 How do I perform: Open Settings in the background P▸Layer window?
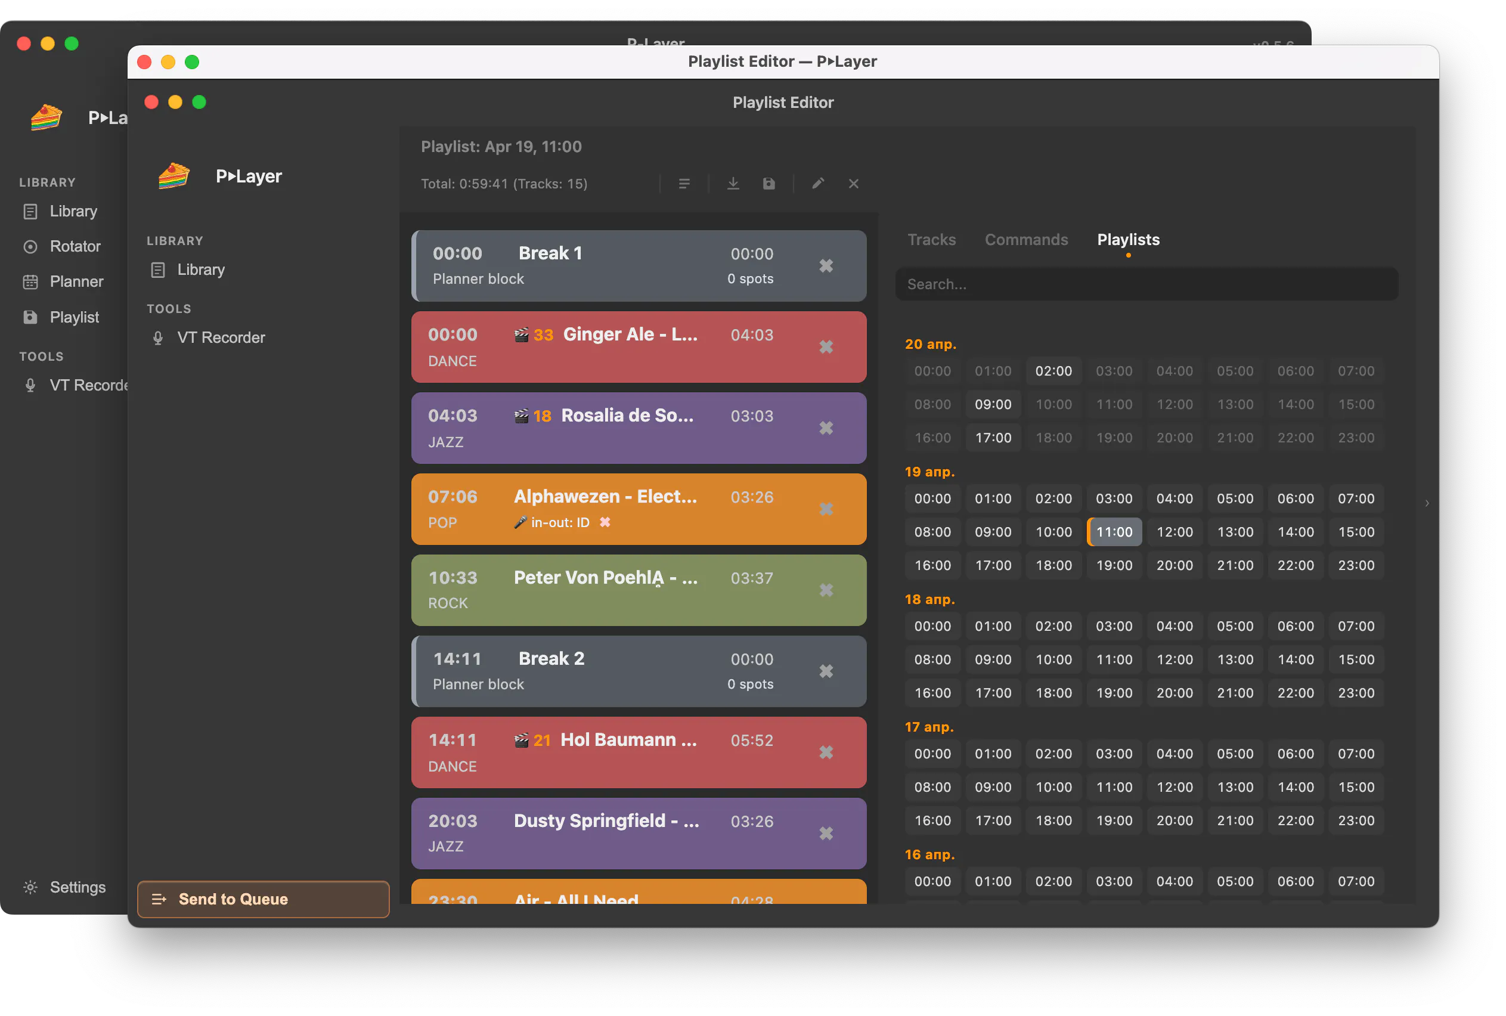64,887
